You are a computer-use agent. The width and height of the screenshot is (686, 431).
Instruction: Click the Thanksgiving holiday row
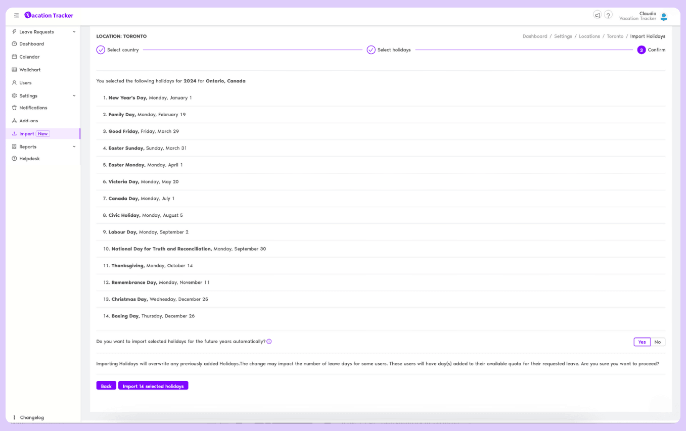click(x=381, y=265)
